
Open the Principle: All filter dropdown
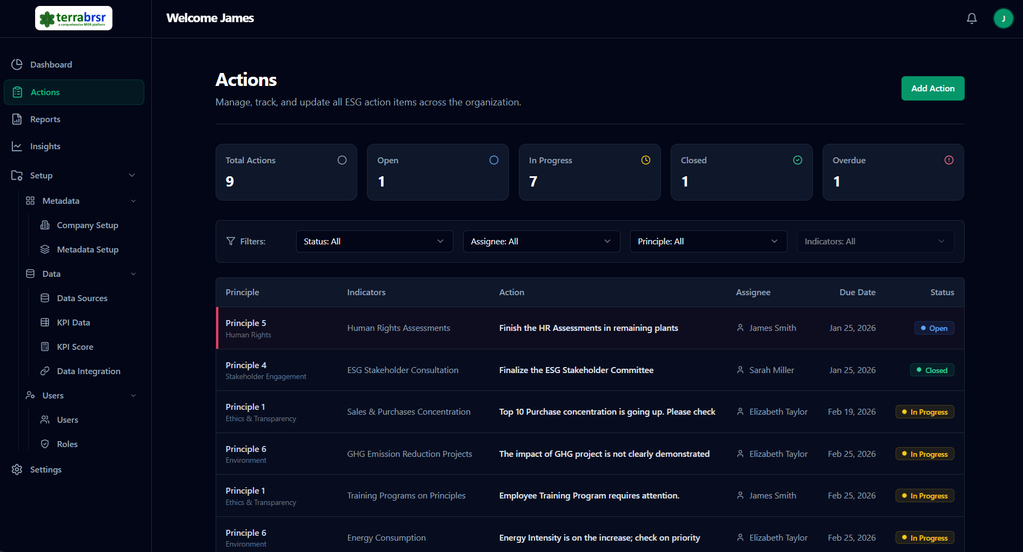tap(708, 241)
